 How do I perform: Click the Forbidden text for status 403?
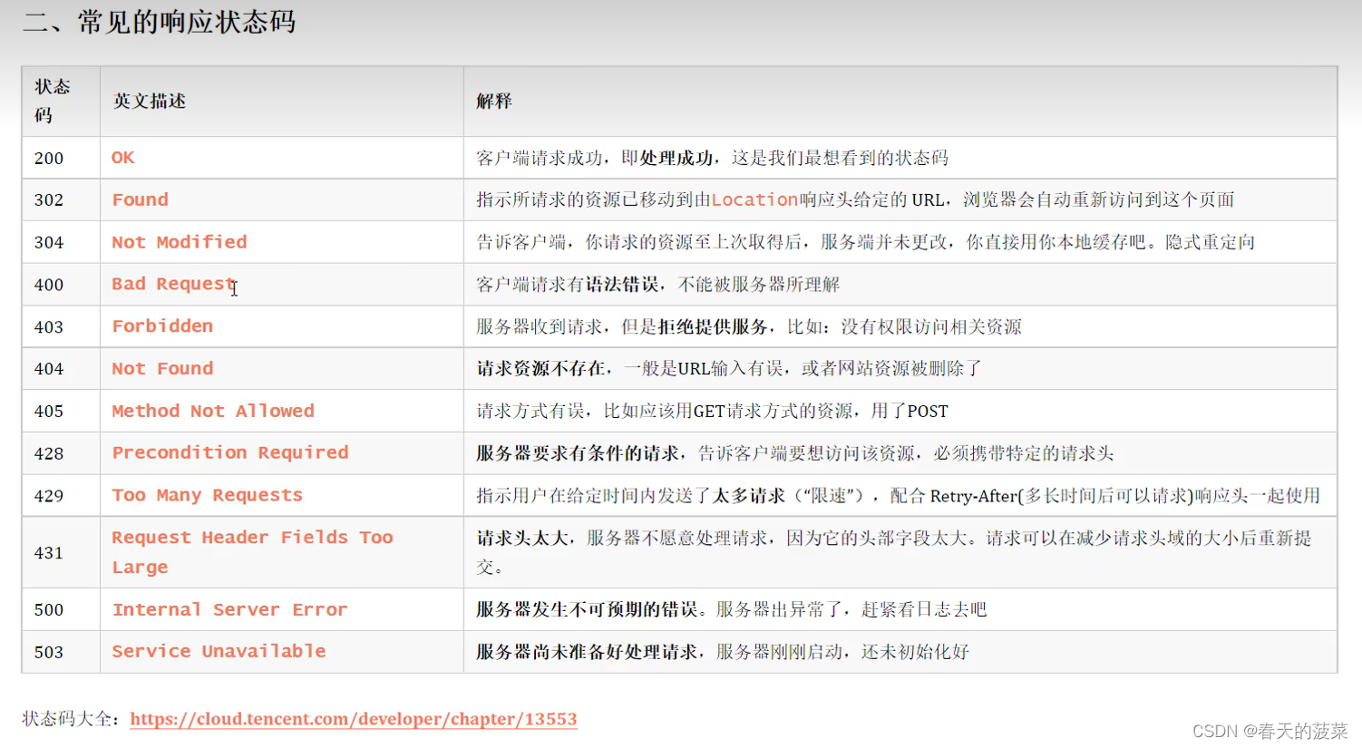click(161, 325)
